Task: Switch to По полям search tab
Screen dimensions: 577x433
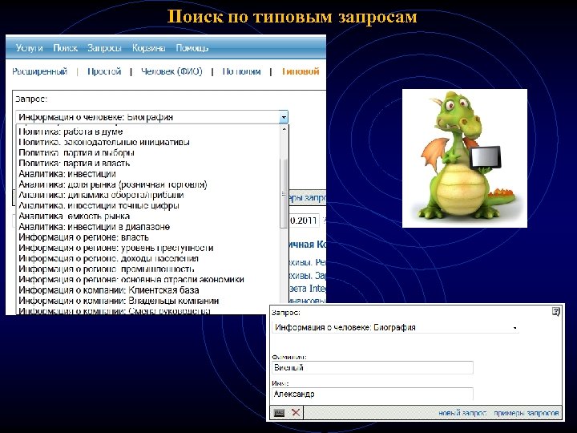Action: (241, 71)
